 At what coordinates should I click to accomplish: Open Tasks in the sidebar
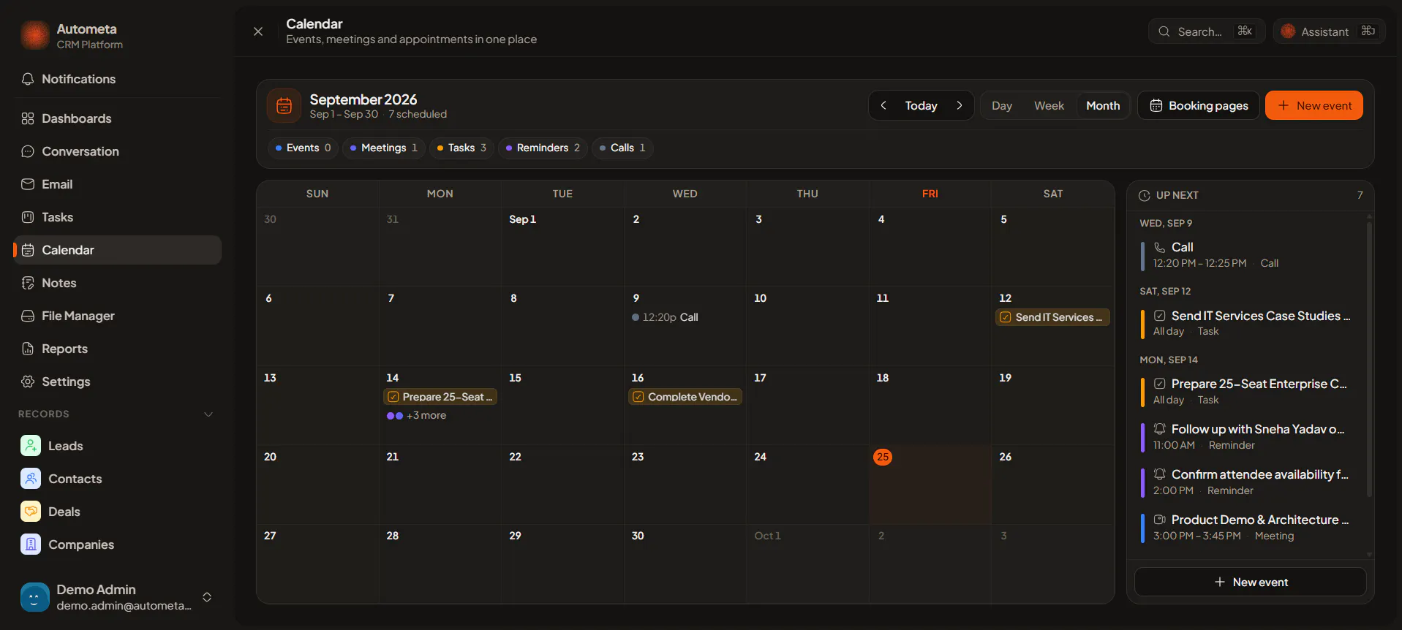point(117,217)
